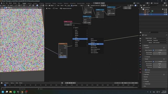This screenshot has height=94, width=168.
Task: Open the Texture submenu in Add menu
Action: tap(80, 36)
